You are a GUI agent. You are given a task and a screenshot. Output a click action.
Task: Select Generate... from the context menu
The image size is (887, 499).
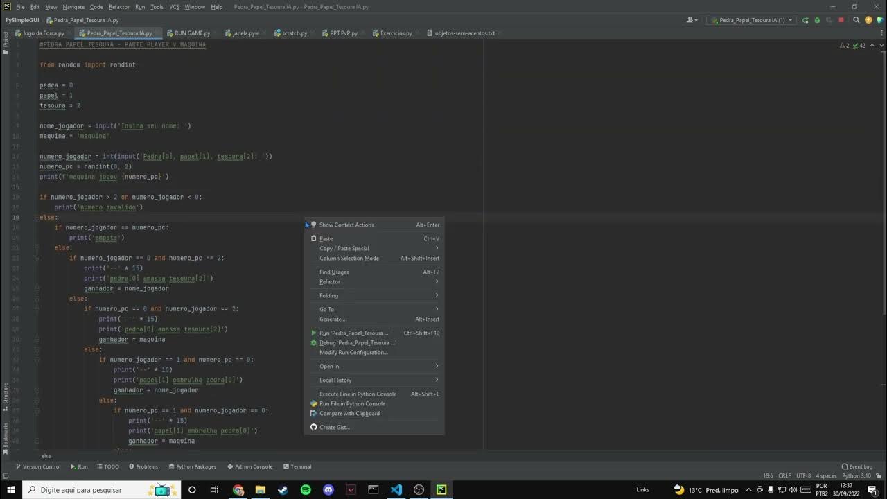click(374, 319)
